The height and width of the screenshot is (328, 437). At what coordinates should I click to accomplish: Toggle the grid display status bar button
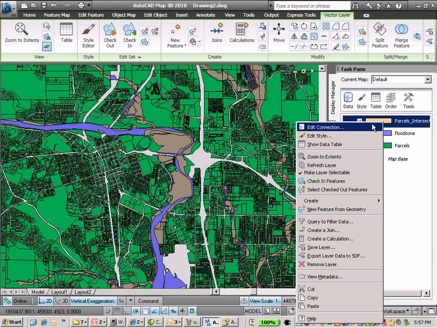click(117, 311)
